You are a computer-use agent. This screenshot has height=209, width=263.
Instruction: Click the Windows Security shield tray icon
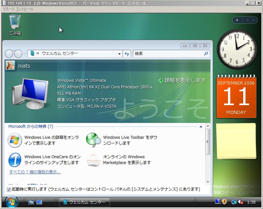(x=224, y=202)
